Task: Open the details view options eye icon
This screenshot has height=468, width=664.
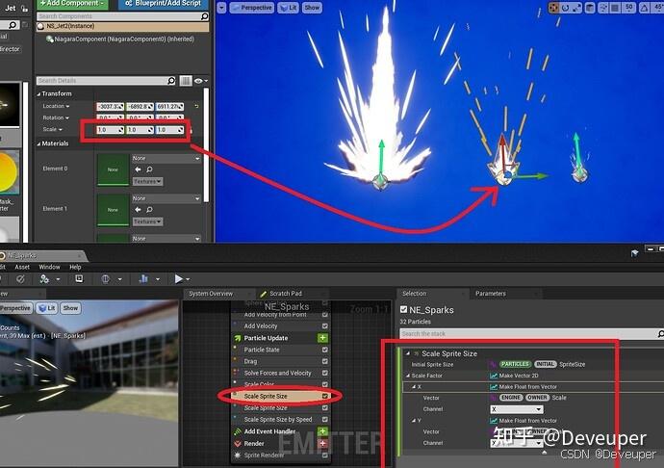Action: [x=198, y=81]
